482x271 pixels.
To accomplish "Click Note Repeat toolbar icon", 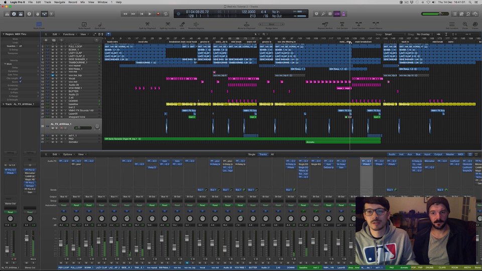I will point(84,25).
